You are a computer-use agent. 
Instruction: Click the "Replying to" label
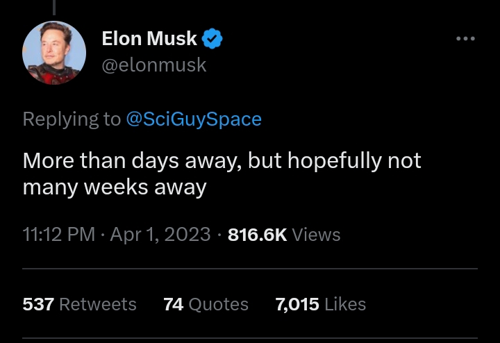[72, 119]
